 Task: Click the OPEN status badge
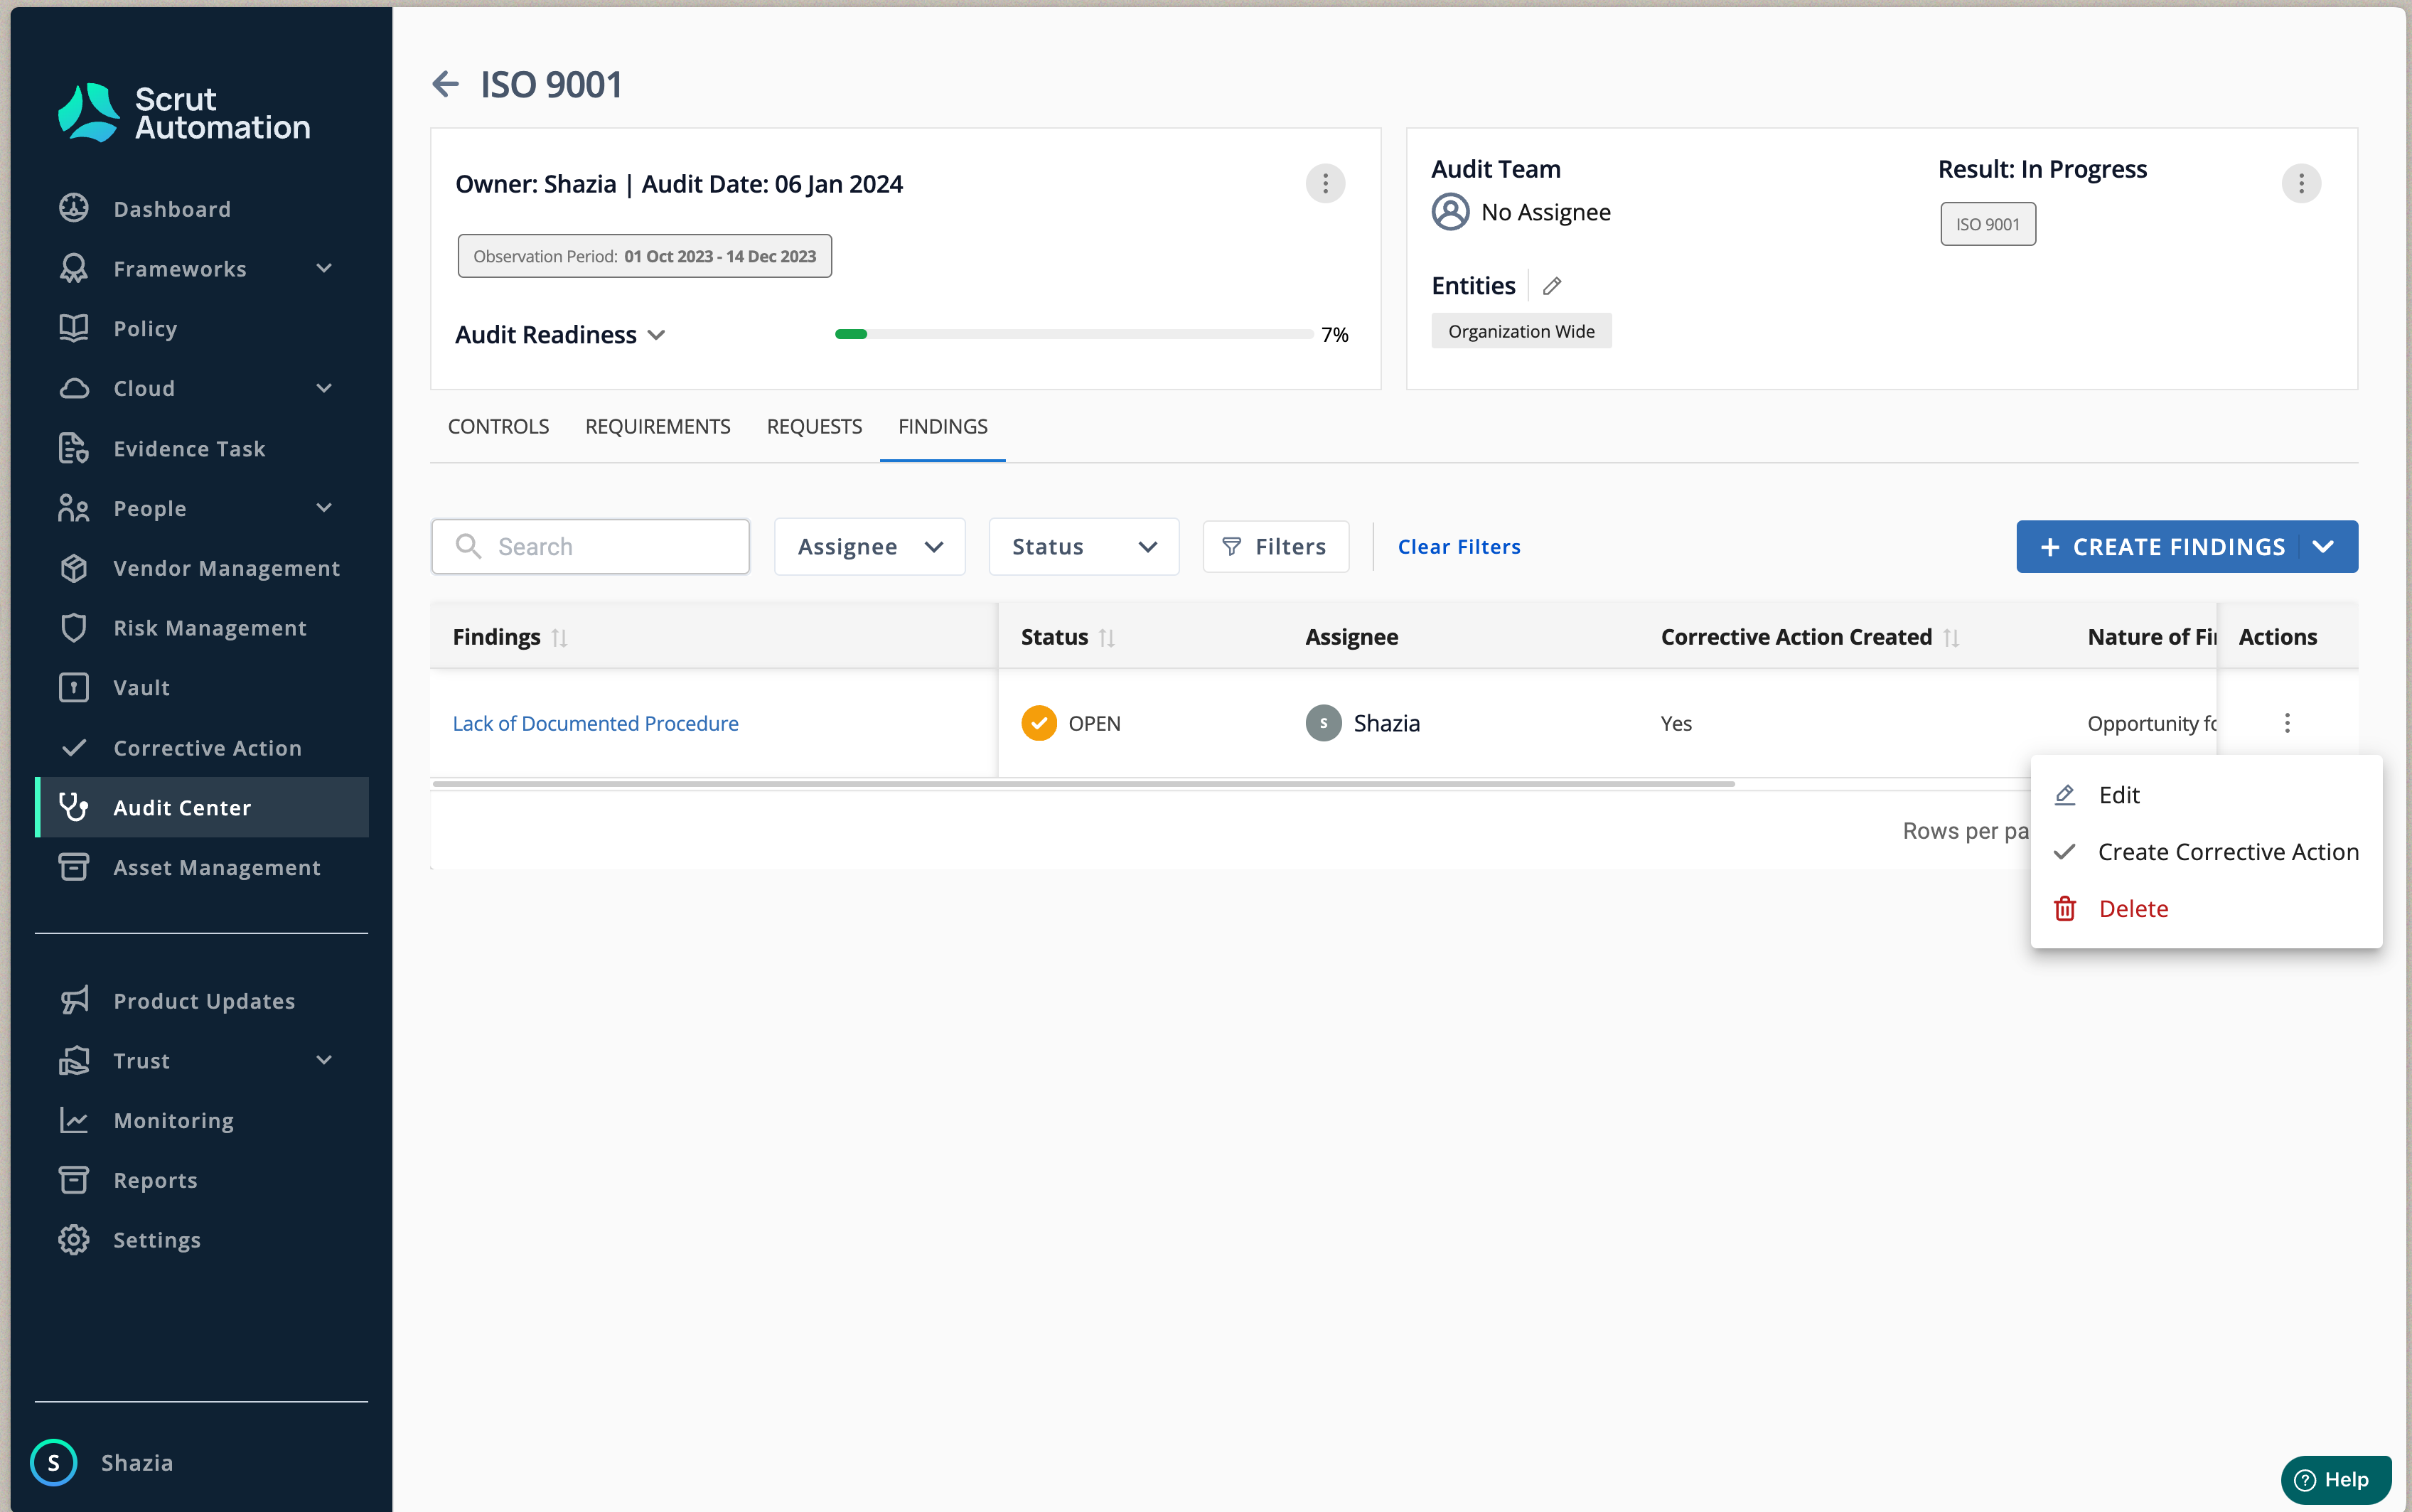coord(1071,723)
